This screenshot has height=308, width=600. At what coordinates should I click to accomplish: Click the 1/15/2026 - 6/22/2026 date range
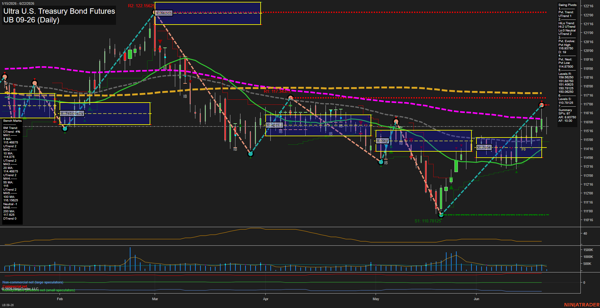tap(18, 3)
